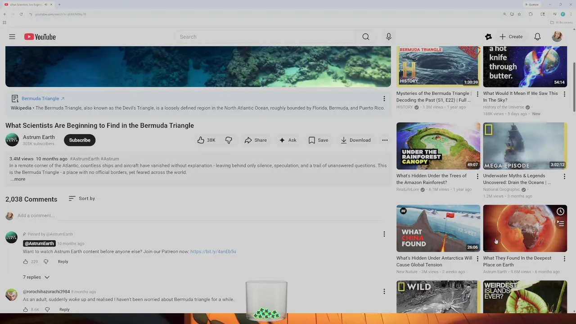Open the Bermuda Triangle Wikipedia link
The height and width of the screenshot is (324, 576).
pyautogui.click(x=43, y=99)
